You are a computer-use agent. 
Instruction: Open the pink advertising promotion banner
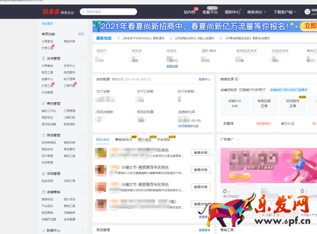tap(269, 166)
